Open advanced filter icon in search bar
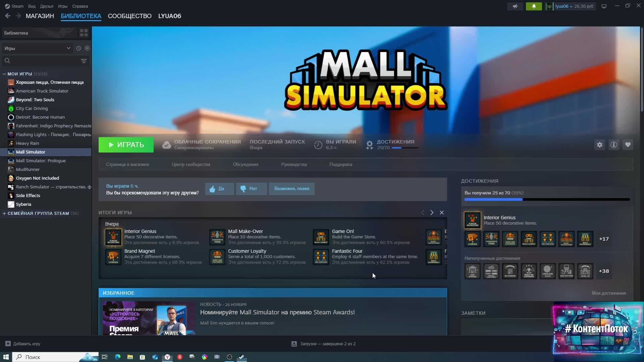The height and width of the screenshot is (362, 644). click(x=84, y=61)
